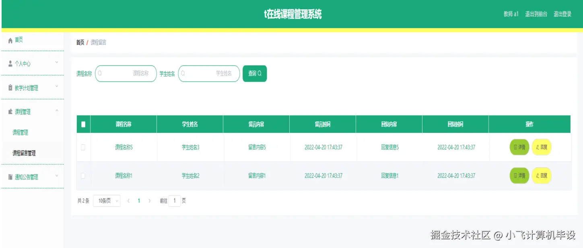Click cell 学生姓名2

(x=190, y=176)
